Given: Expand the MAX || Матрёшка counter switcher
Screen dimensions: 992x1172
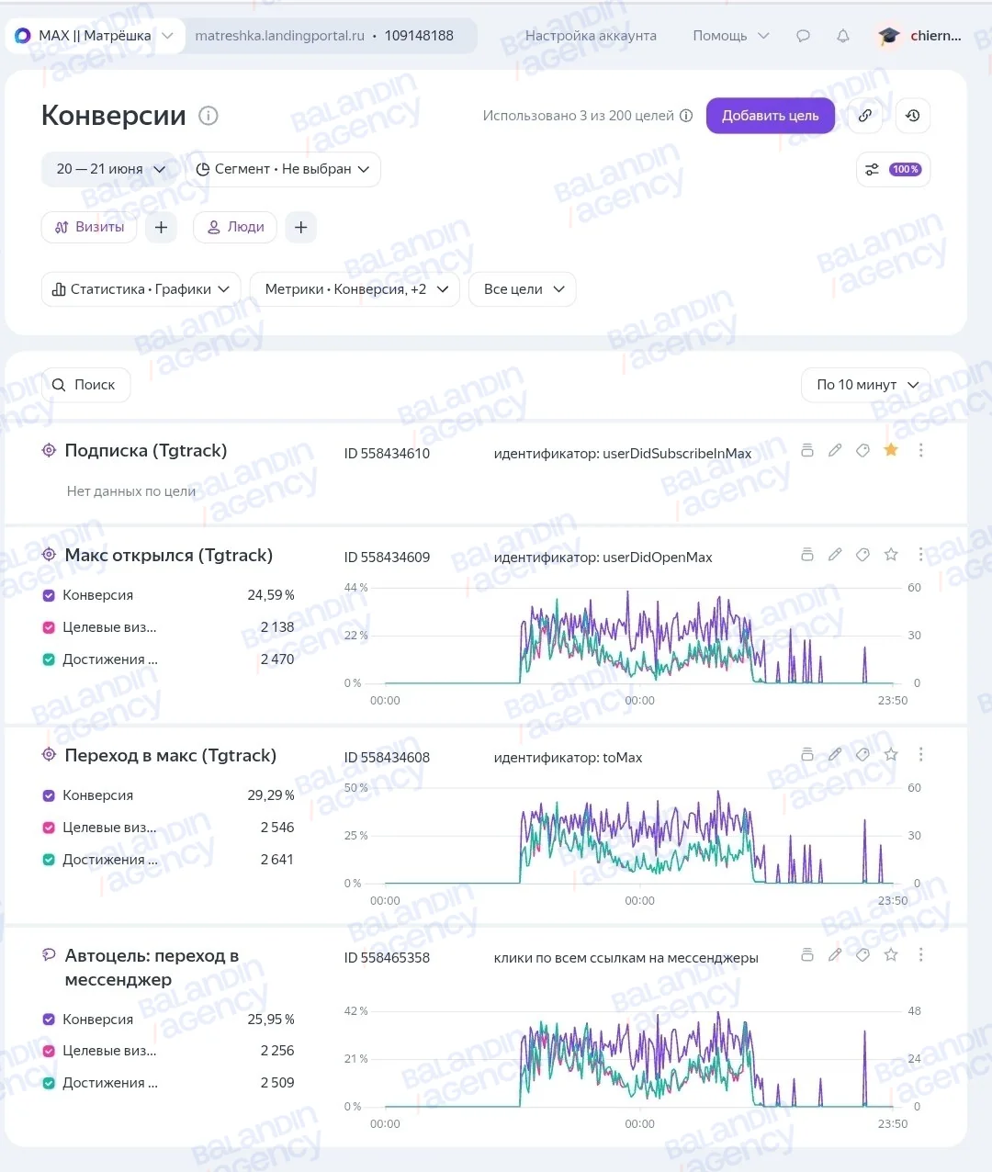Looking at the screenshot, I should click(x=93, y=36).
